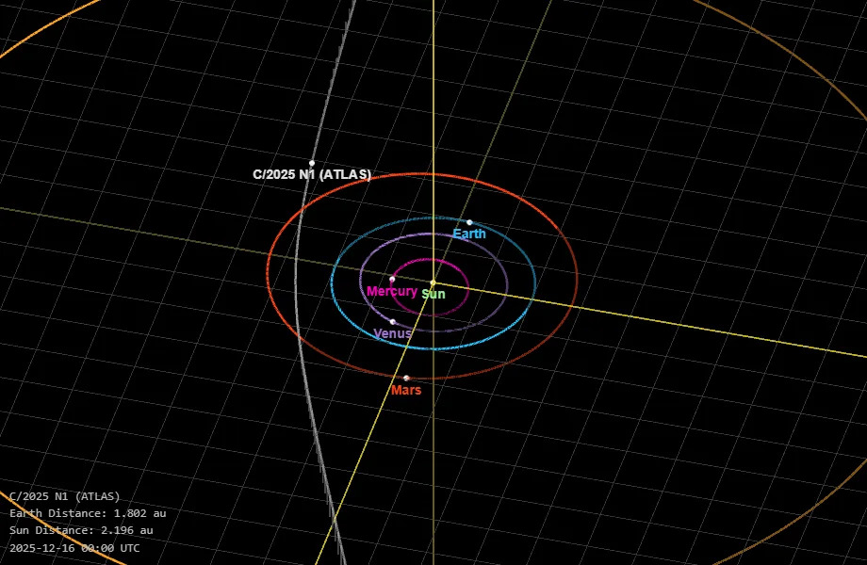
Task: Select the purple Venus orbit ring
Action: [507, 282]
